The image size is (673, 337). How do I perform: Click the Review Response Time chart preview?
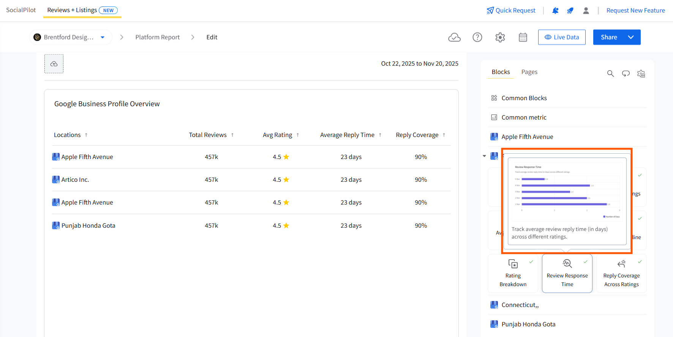coord(567,191)
